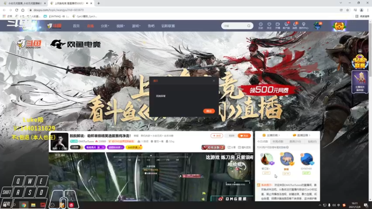The image size is (372, 209).
Task: Open the 主播投稿 link in side panel
Action: pyautogui.click(x=271, y=135)
